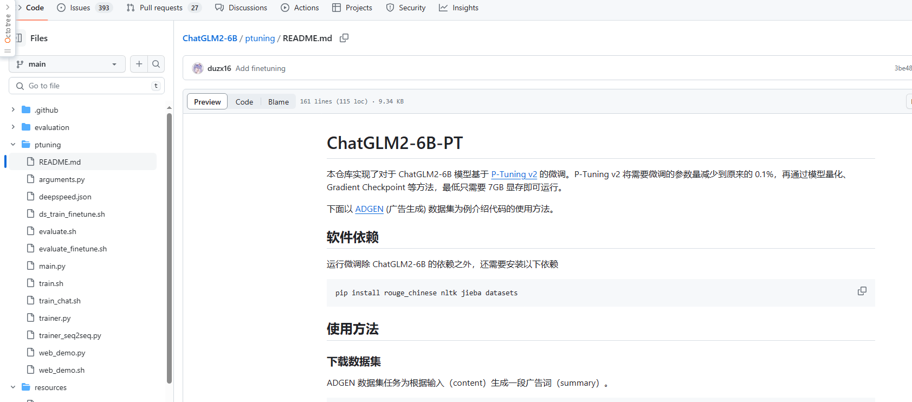Switch to Blame view
Viewport: 912px width, 402px height.
[x=279, y=102]
